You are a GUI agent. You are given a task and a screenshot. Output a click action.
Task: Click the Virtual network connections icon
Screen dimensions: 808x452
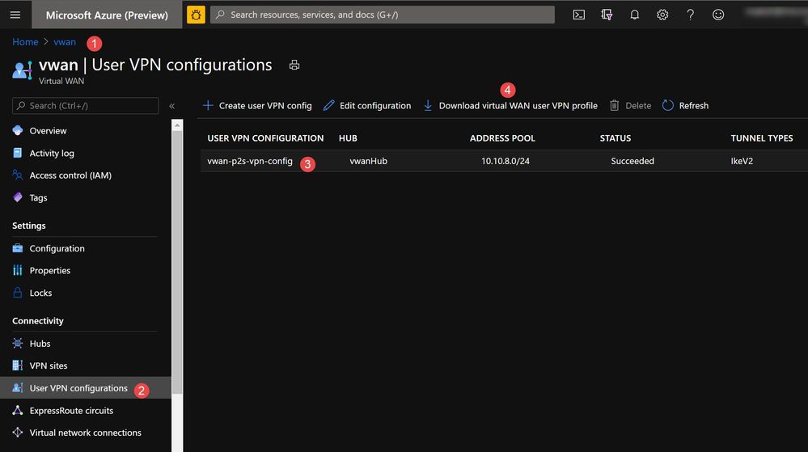[18, 433]
